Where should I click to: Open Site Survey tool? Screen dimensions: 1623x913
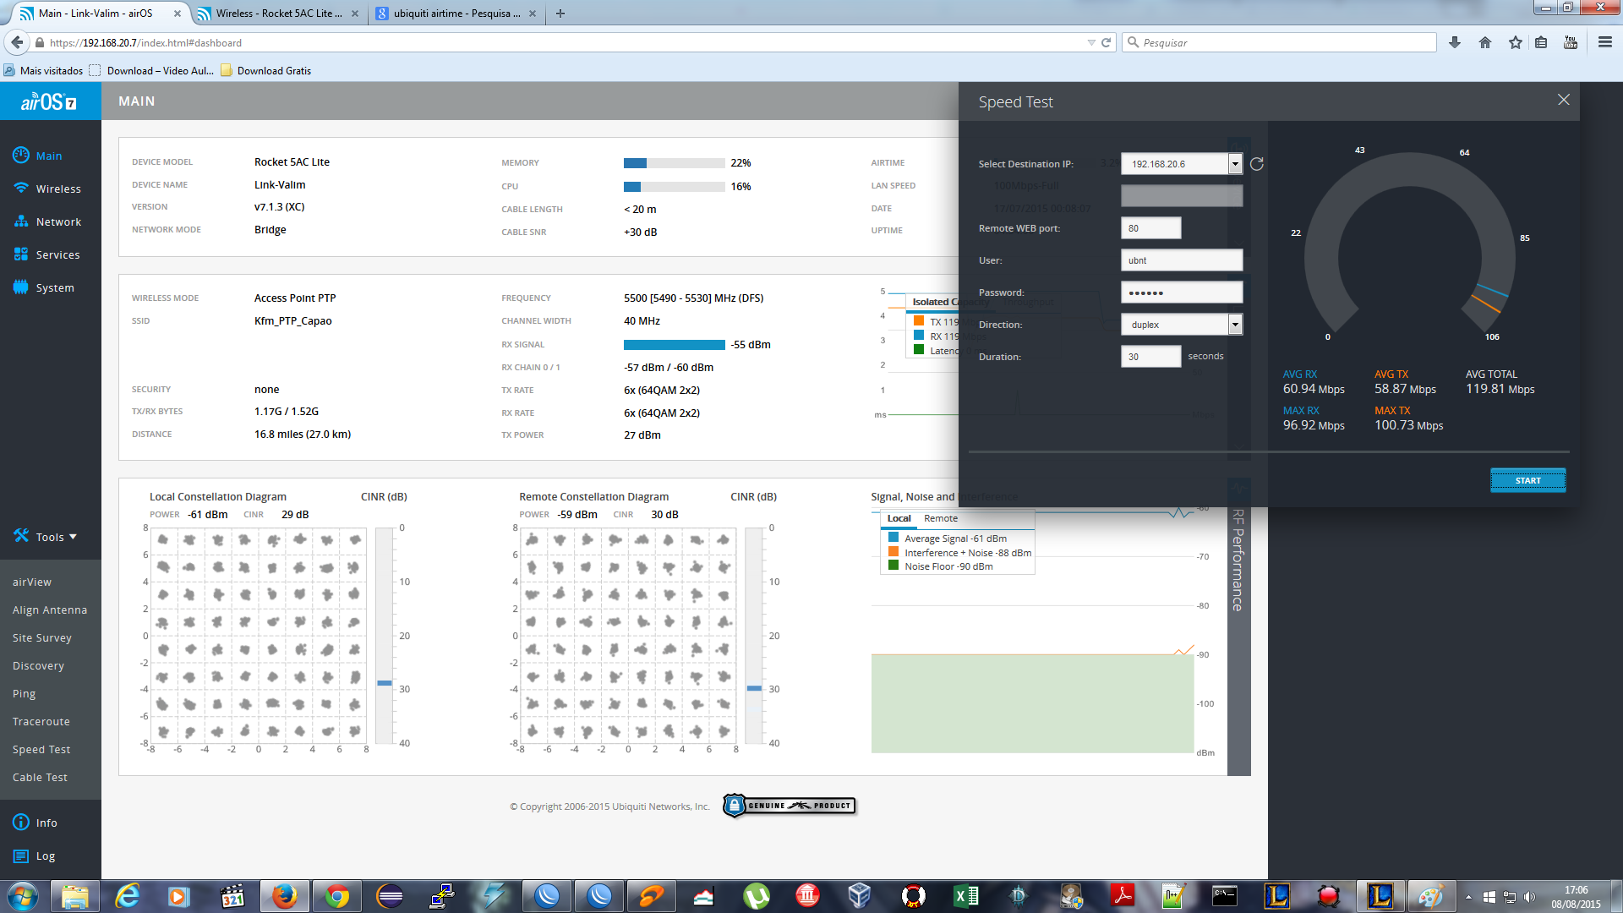pyautogui.click(x=42, y=637)
